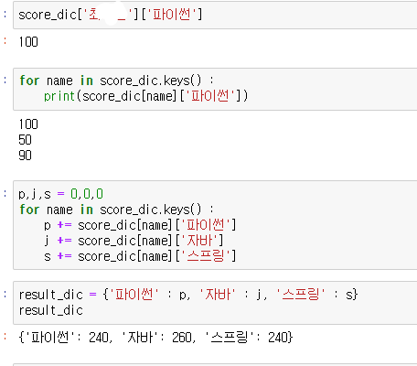
Task: Click the line 'for name in score_dic.keys() :' in print cell
Action: 116,81
